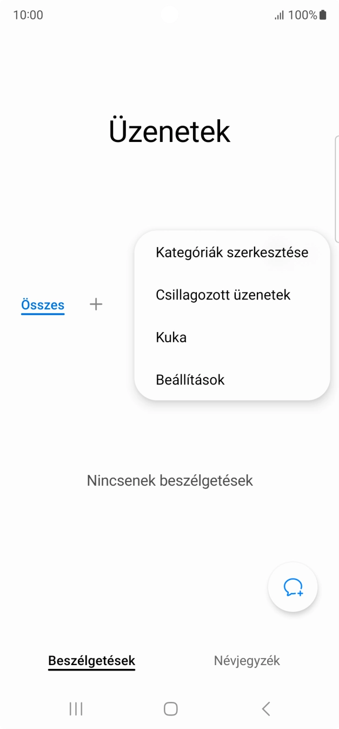This screenshot has width=339, height=729.
Task: Open the Kuka menu entry
Action: tap(171, 337)
